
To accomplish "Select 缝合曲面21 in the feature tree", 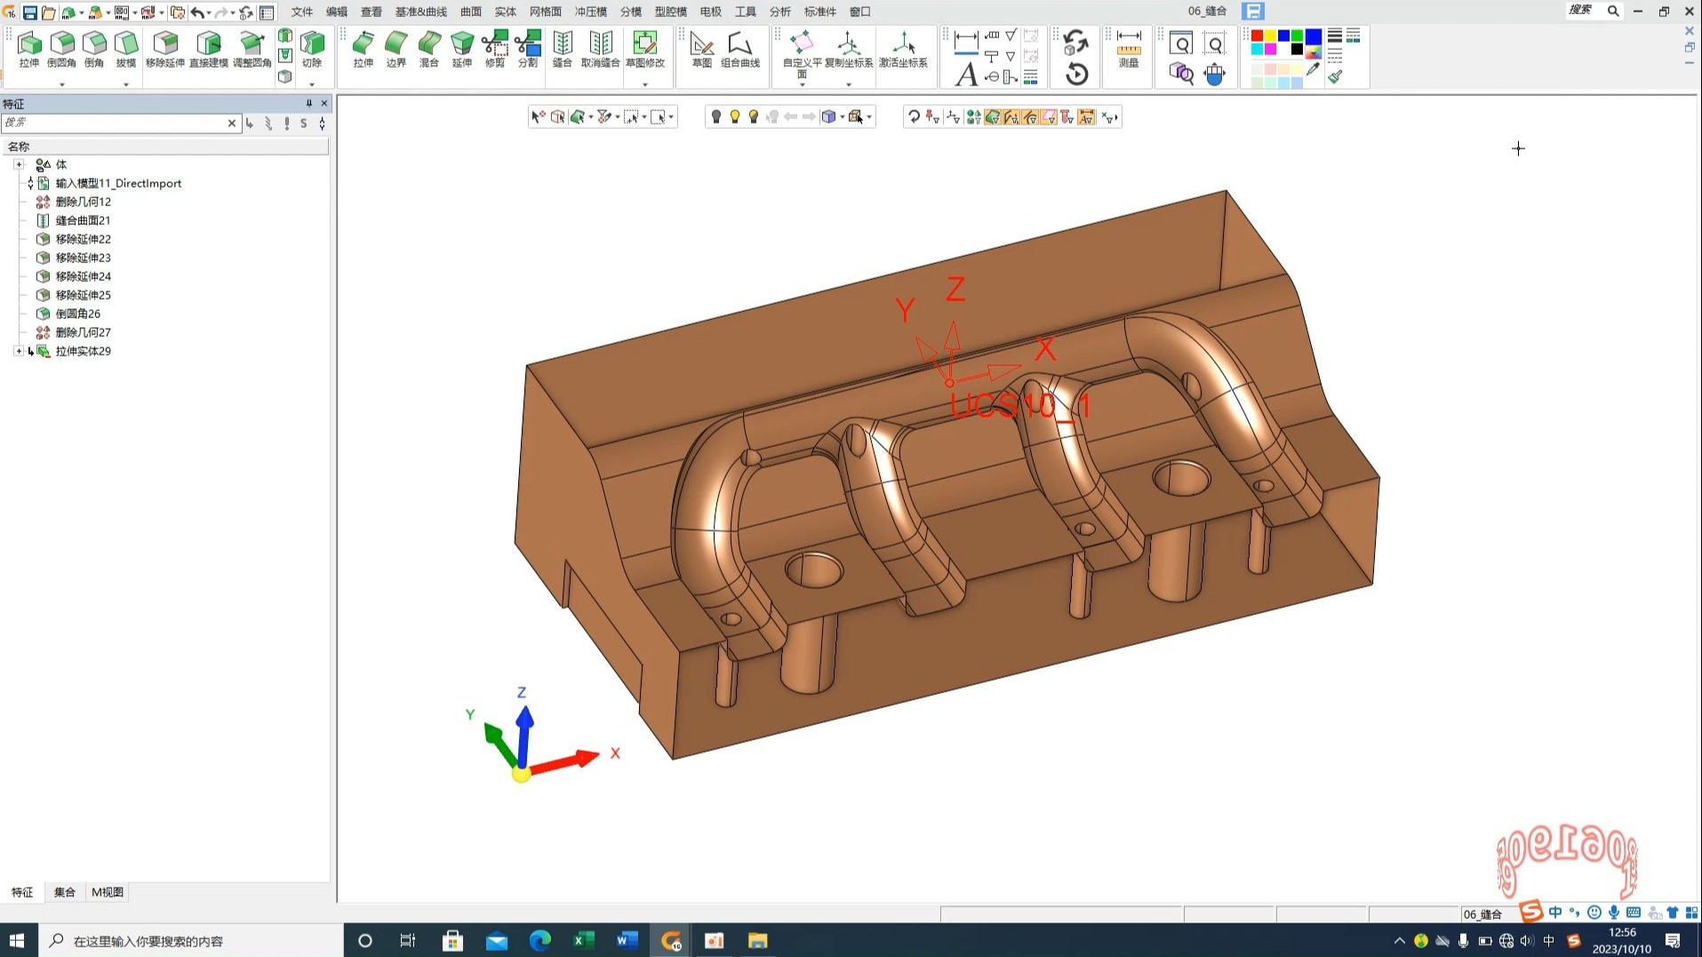I will [83, 220].
